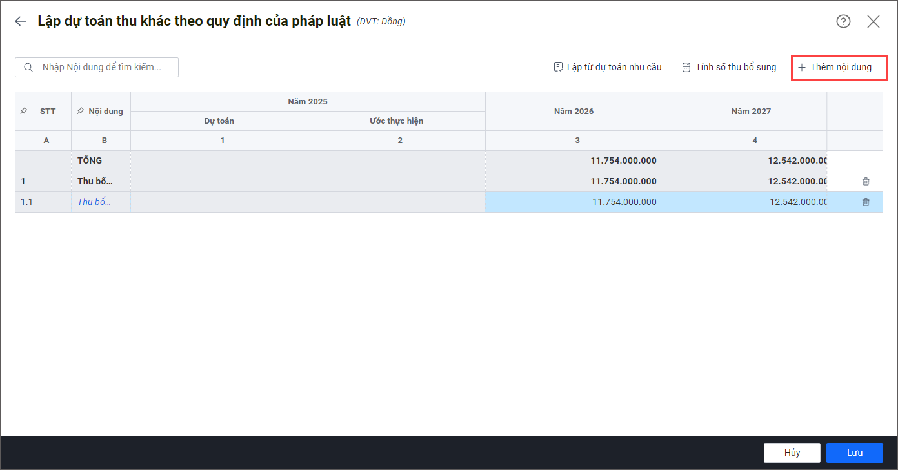The height and width of the screenshot is (470, 898).
Task: Click the pin icon beside Nội dung column
Action: pyautogui.click(x=80, y=111)
